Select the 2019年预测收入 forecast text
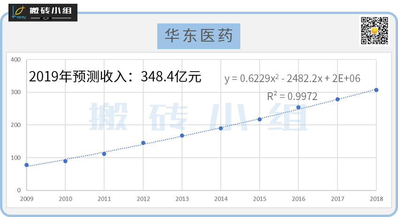Viewport: 398px width, 217px height. (x=115, y=76)
